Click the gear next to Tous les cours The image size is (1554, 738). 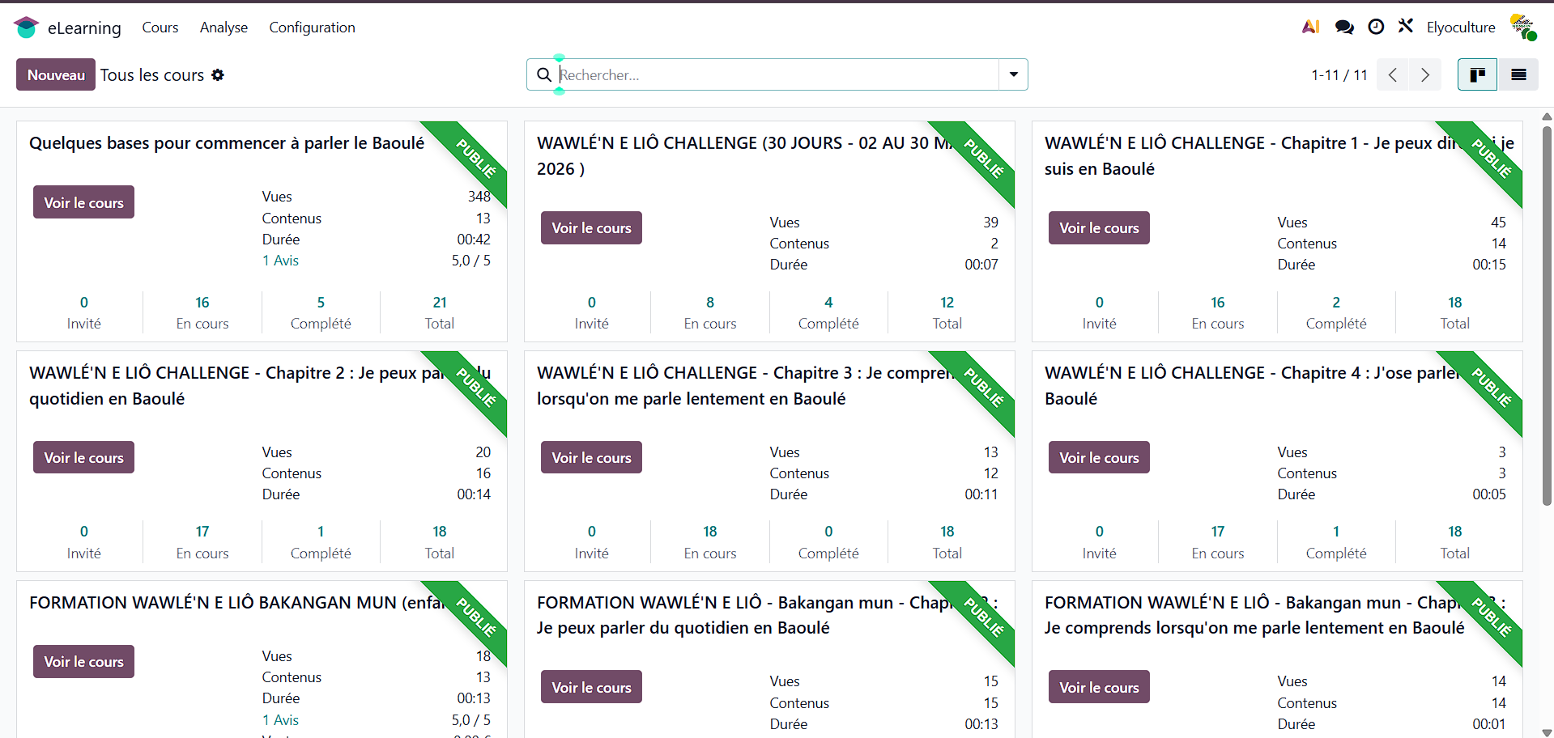[x=218, y=74]
